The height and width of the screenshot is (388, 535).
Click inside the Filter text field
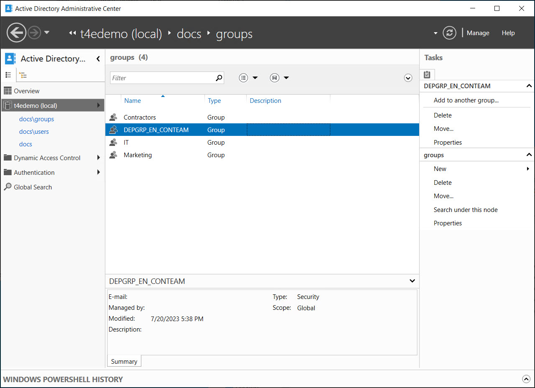click(x=162, y=78)
